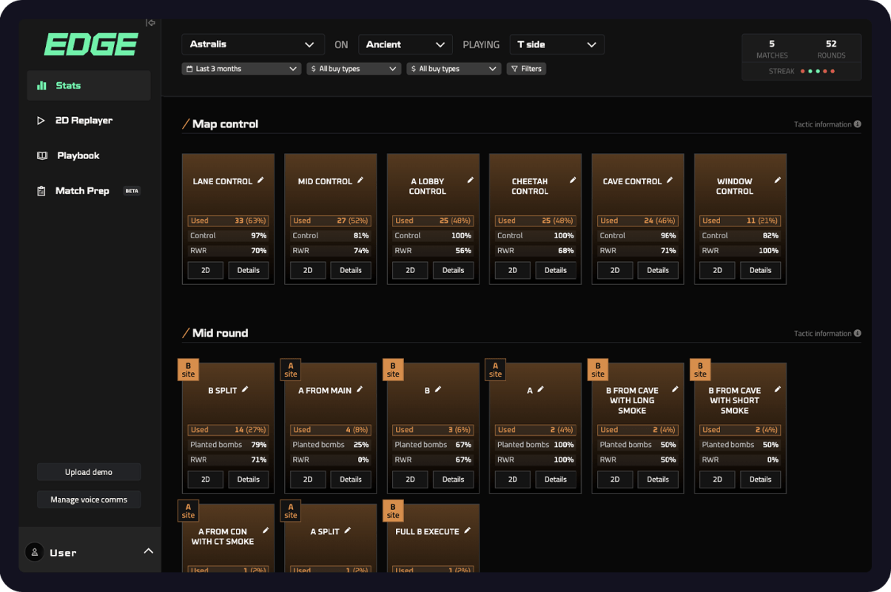Click the Manage voice comms button

pyautogui.click(x=89, y=499)
